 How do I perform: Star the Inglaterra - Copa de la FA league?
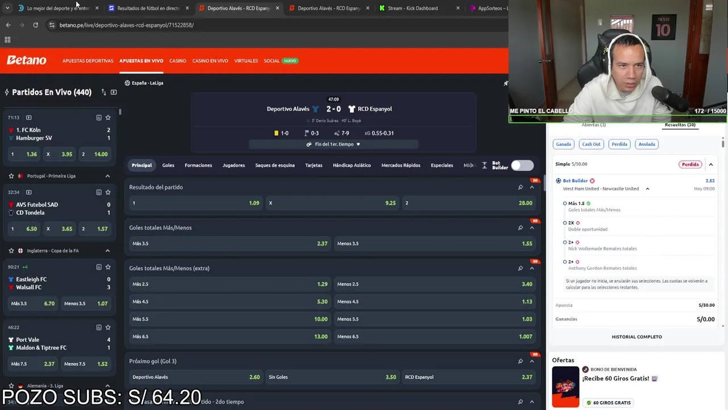coord(11,251)
